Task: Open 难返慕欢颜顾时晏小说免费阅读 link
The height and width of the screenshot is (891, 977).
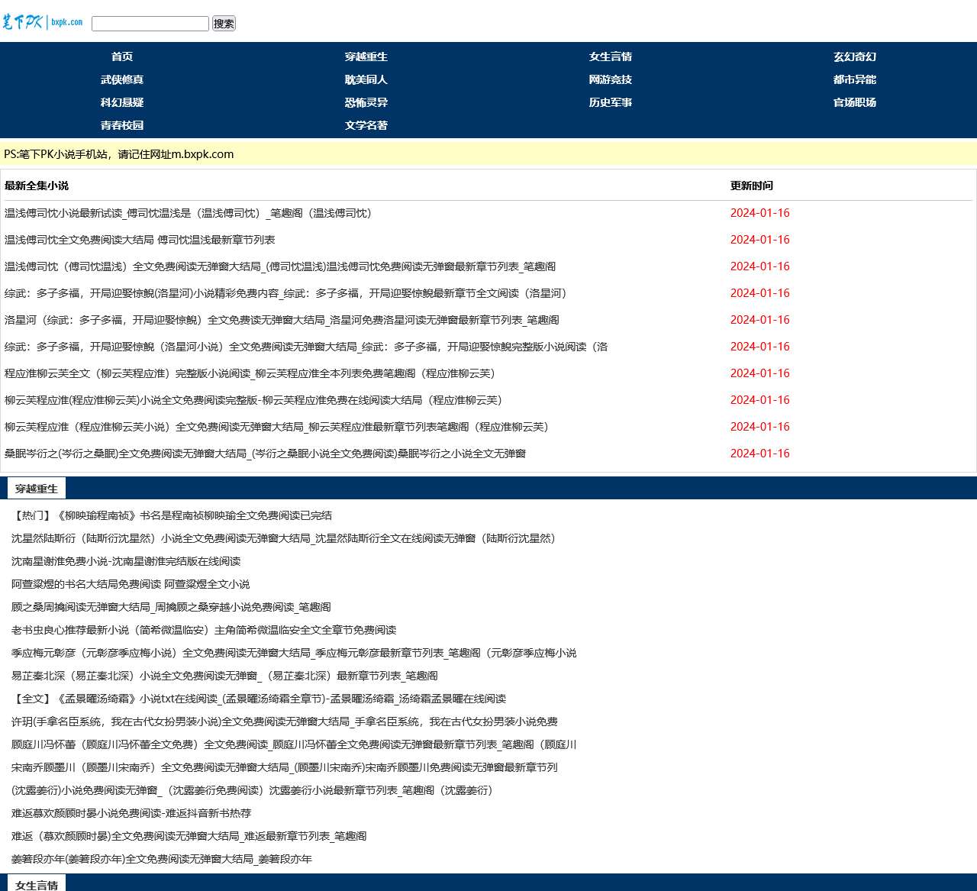Action: coord(131,813)
